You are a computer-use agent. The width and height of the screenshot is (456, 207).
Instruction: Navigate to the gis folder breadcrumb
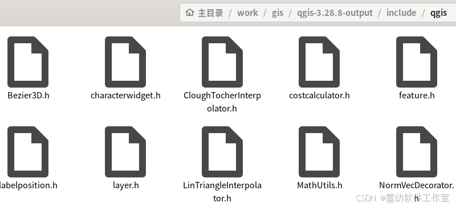pos(278,13)
